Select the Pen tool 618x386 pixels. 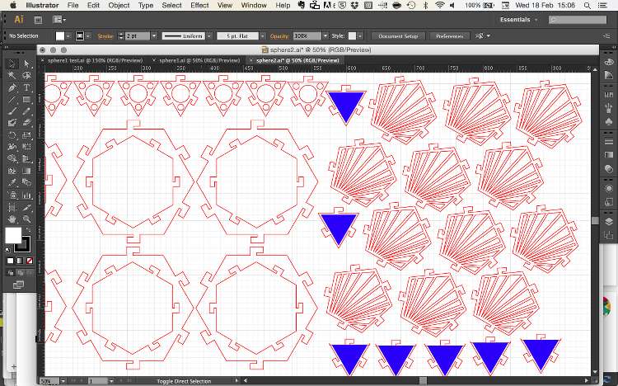click(x=12, y=87)
